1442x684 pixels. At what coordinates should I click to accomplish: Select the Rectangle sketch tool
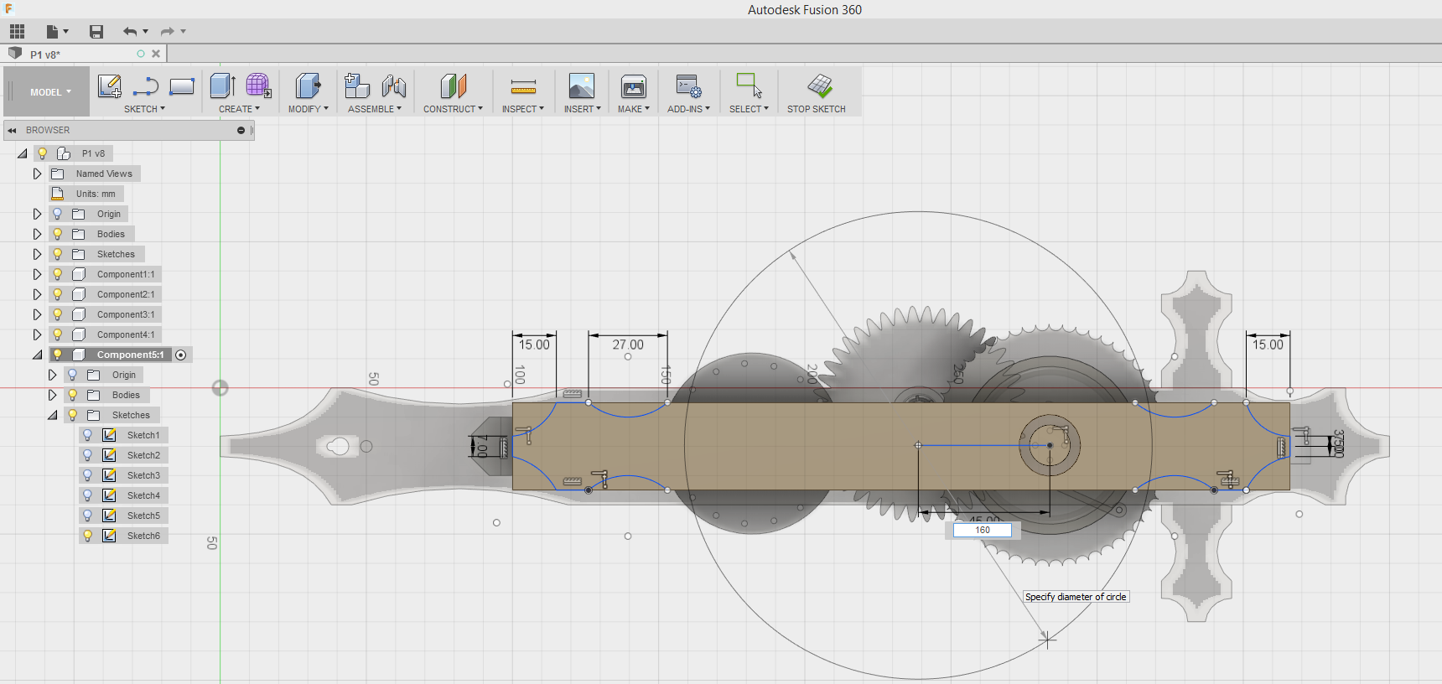(x=182, y=85)
